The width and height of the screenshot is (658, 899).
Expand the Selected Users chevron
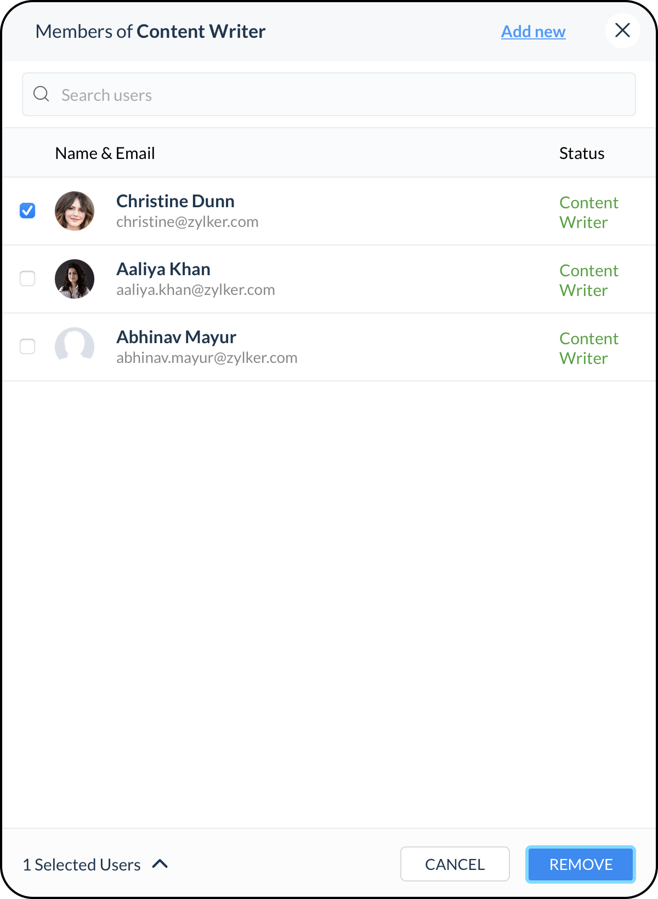point(160,864)
